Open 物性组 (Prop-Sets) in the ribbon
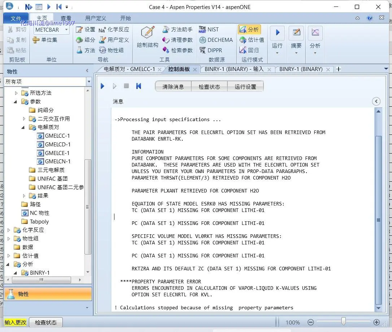This screenshot has height=332, width=392. pos(111,50)
